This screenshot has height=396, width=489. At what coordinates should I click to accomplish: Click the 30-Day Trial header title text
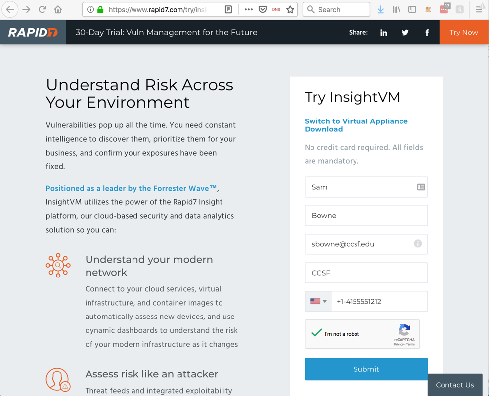[x=167, y=32]
